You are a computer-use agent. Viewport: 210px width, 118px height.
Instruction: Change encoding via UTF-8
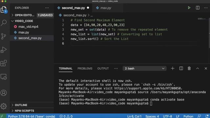click(167, 116)
